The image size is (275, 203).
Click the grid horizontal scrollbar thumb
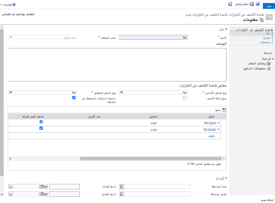pos(151,158)
